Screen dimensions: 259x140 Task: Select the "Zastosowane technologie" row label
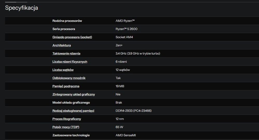(71, 135)
